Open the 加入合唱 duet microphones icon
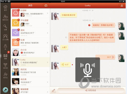The image size is (127, 94). coord(5,36)
